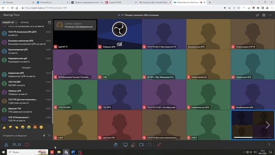Open the chat archive icon above messages
Image resolution: width=275 pixels, height=155 pixels.
[x=49, y=22]
